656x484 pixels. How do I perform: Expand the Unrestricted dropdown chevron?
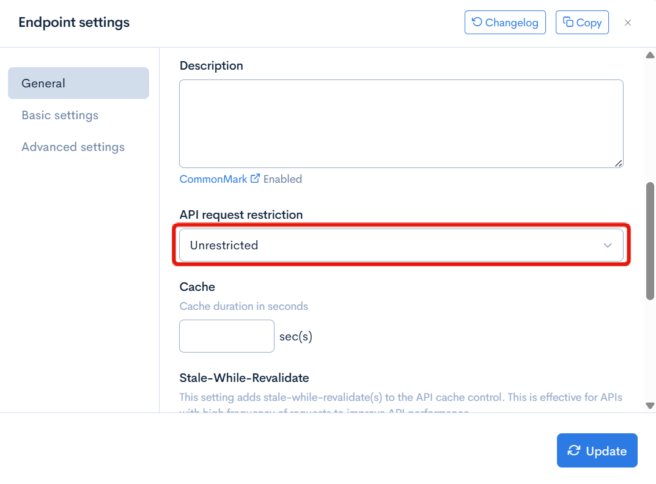click(x=608, y=246)
